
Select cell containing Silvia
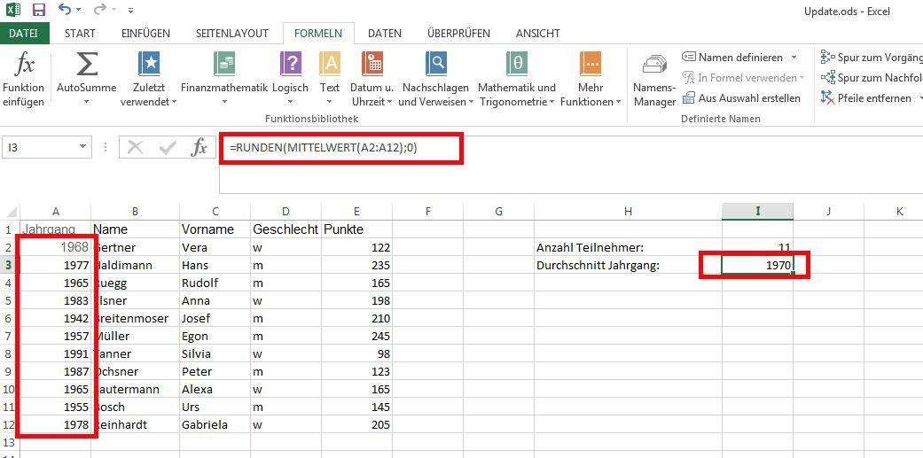point(215,354)
